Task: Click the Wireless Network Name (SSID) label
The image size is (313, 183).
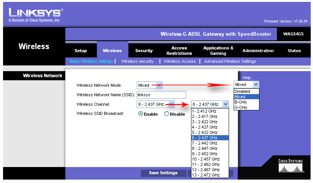Action: [106, 95]
